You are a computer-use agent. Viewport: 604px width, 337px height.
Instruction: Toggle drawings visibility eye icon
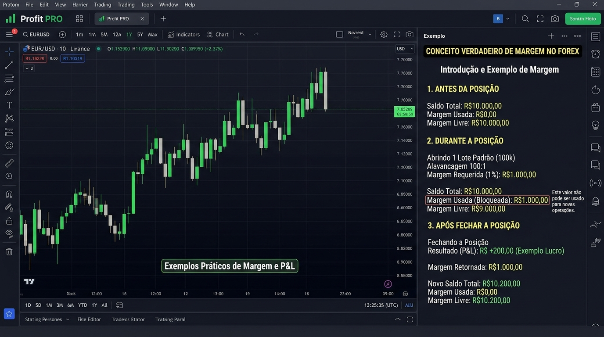coord(9,233)
